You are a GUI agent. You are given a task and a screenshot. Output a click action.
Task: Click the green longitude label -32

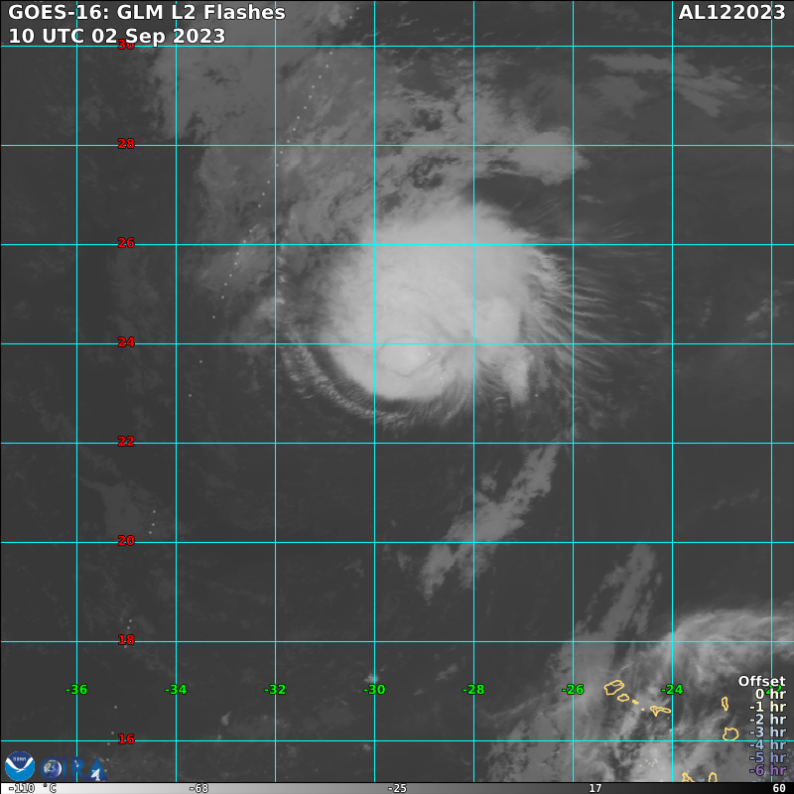pos(275,689)
